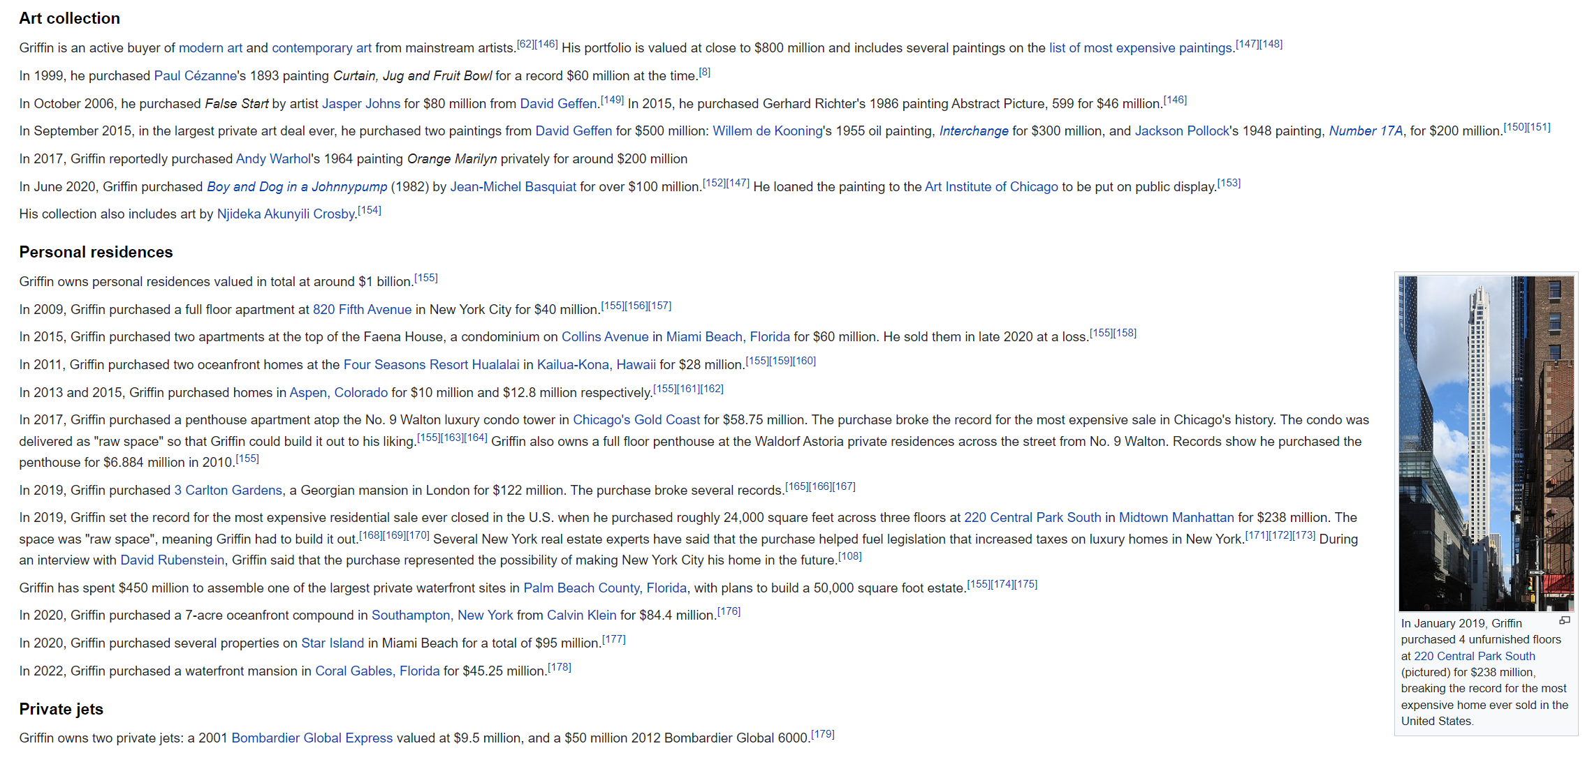Open citation [154] after Njideka Akunyili Crosby
Image resolution: width=1585 pixels, height=769 pixels.
370,211
